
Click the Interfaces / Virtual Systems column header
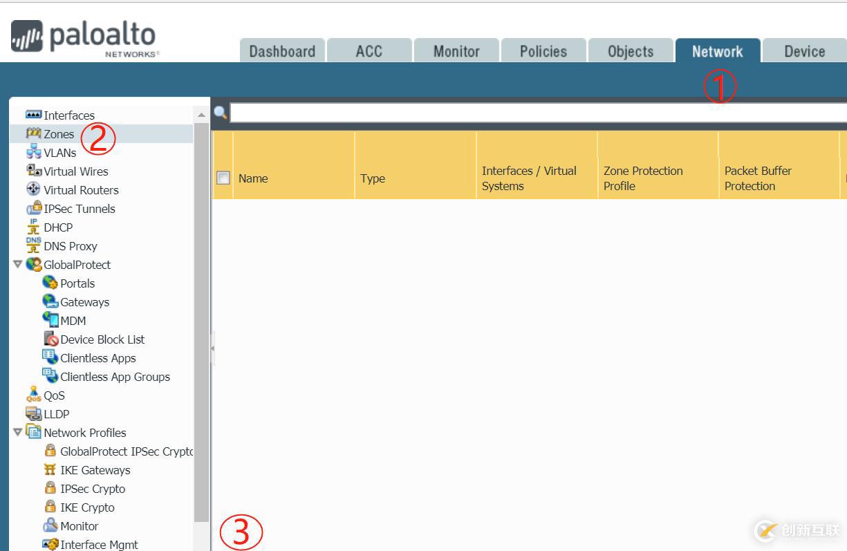(537, 166)
